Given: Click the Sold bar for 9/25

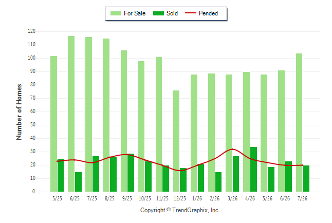Looking at the screenshot, I should pyautogui.click(x=131, y=173).
